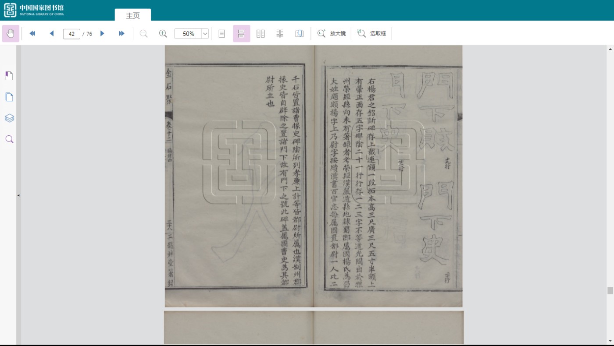Screen dimensions: 614x346
Task: Click the zoom in magnifier icon
Action: tap(163, 34)
